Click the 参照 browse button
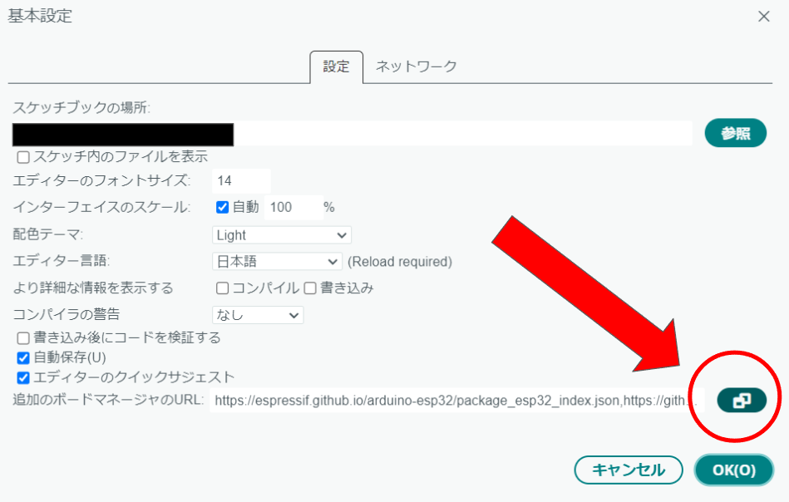Image resolution: width=789 pixels, height=502 pixels. [x=735, y=133]
